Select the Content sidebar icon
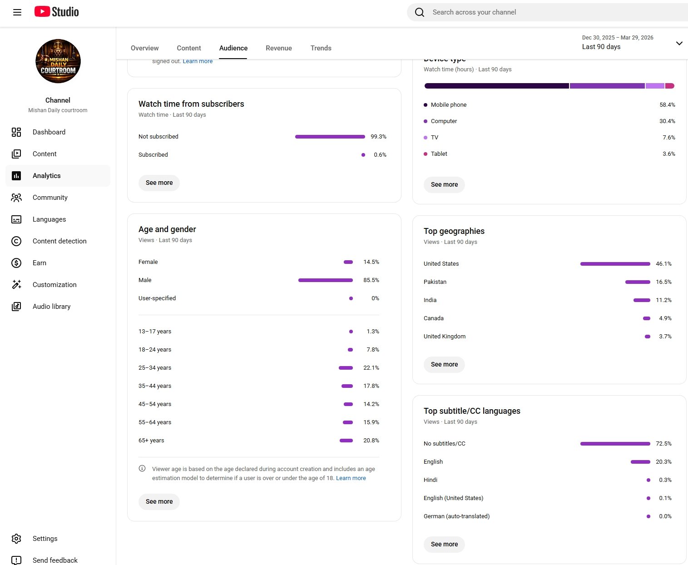The height and width of the screenshot is (565, 688). click(16, 154)
